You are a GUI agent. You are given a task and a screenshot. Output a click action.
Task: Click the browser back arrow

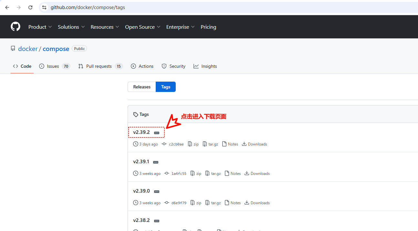7,7
